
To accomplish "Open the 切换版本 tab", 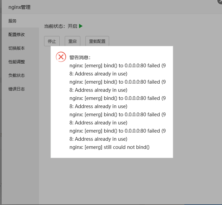I will [x=20, y=48].
